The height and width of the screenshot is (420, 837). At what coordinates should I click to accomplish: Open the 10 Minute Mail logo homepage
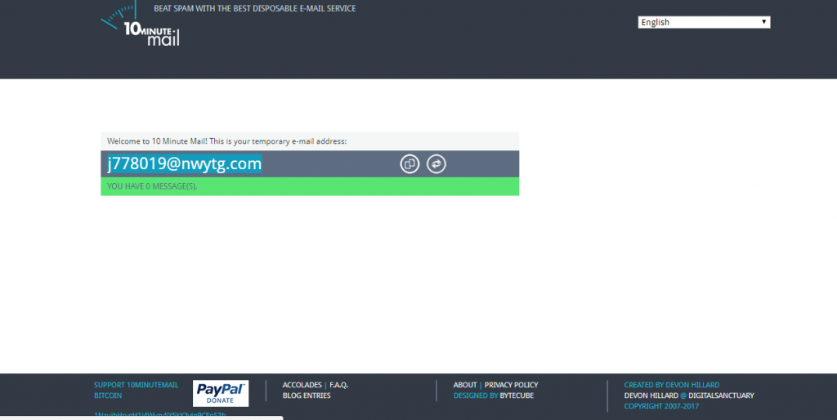pos(141,24)
